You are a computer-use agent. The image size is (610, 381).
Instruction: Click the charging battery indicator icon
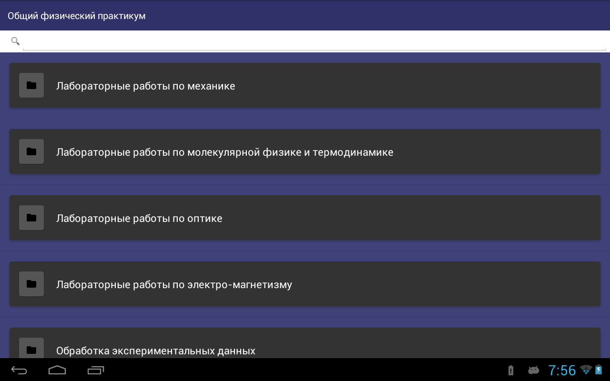[599, 370]
